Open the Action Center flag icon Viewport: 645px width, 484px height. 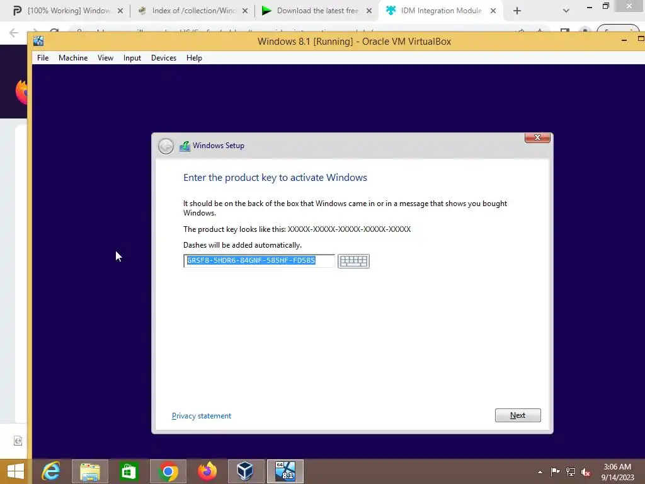point(555,471)
